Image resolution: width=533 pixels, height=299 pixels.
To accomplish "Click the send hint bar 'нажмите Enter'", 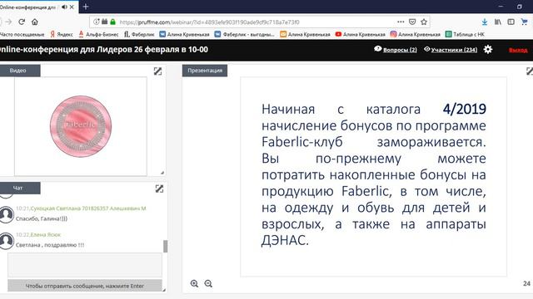I will (85, 286).
